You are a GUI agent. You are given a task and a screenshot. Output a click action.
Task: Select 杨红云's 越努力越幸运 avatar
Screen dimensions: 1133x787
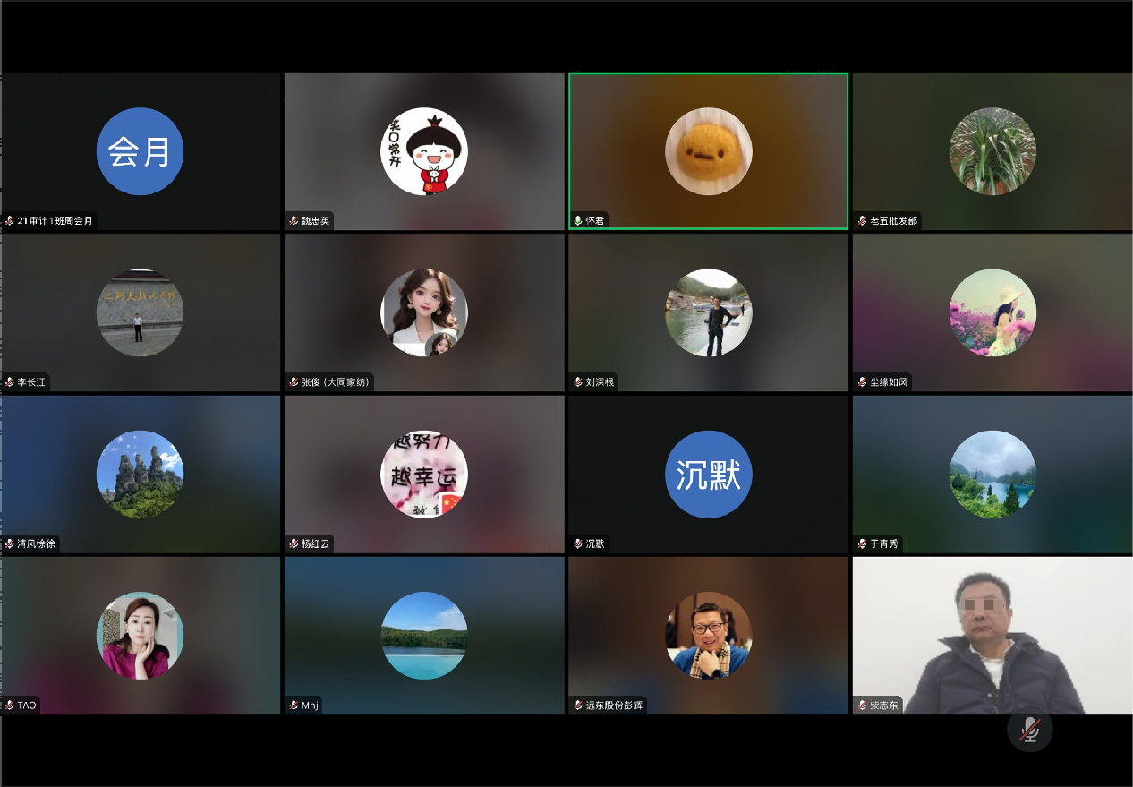pyautogui.click(x=423, y=475)
